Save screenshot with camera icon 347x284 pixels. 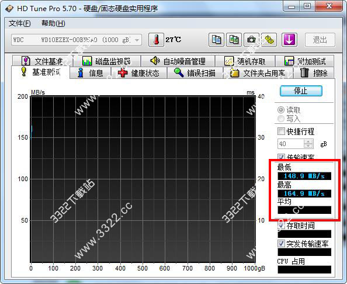point(251,40)
